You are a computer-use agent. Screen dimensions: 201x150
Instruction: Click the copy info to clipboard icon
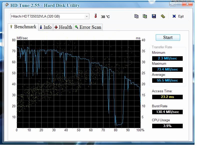coord(136,16)
